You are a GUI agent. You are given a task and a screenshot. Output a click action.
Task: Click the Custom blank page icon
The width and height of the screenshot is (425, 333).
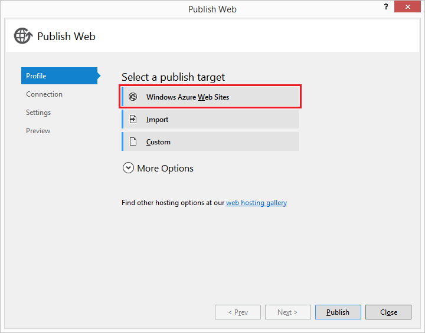pyautogui.click(x=133, y=141)
